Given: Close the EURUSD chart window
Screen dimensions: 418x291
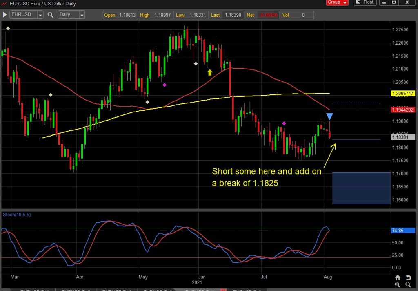Looking at the screenshot, I should tap(407, 2).
